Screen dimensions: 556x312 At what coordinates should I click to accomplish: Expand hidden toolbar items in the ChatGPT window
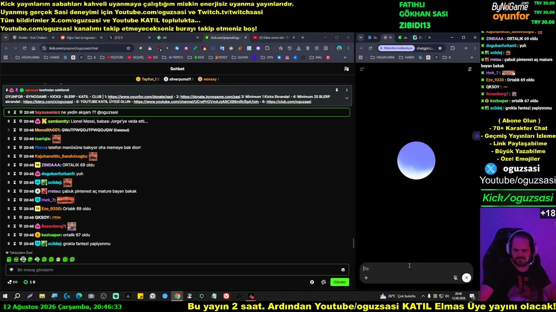(466, 48)
